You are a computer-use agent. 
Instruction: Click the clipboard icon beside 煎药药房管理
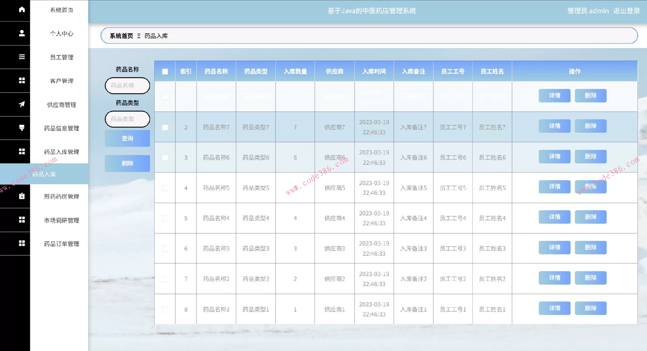coord(22,196)
